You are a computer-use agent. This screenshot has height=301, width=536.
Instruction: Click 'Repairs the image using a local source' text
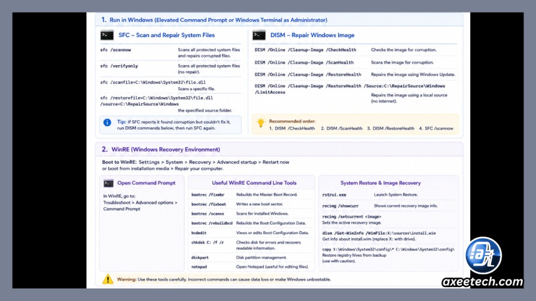[x=409, y=95]
